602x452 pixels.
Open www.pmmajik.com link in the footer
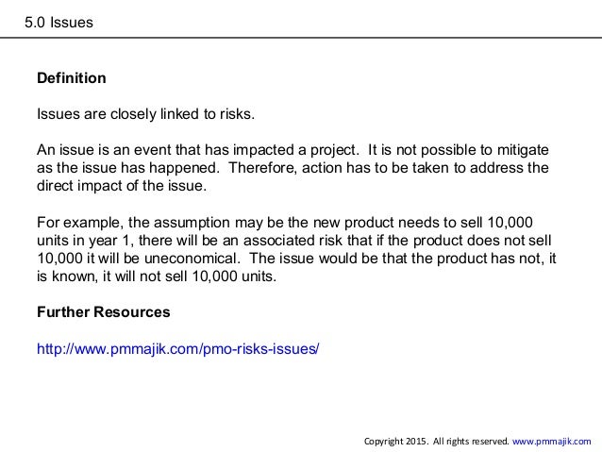552,441
